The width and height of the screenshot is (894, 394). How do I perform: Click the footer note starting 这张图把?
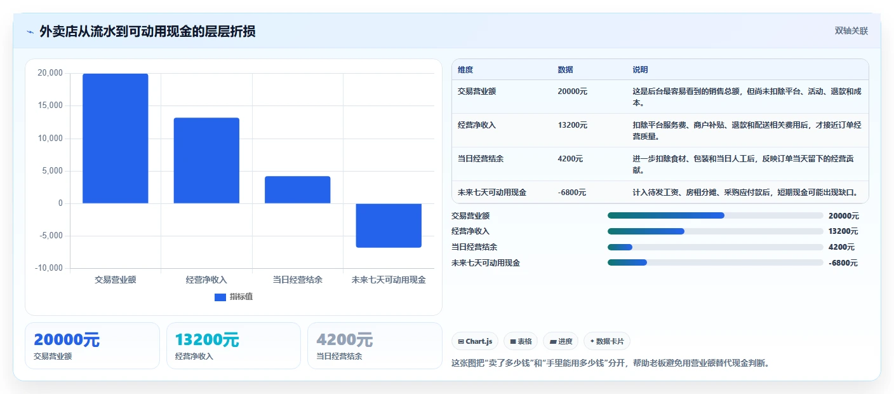click(610, 363)
